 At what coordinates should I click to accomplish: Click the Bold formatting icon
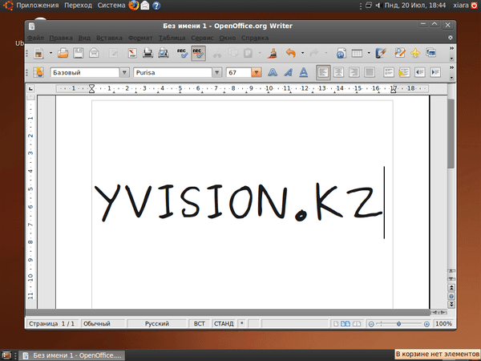(x=273, y=72)
